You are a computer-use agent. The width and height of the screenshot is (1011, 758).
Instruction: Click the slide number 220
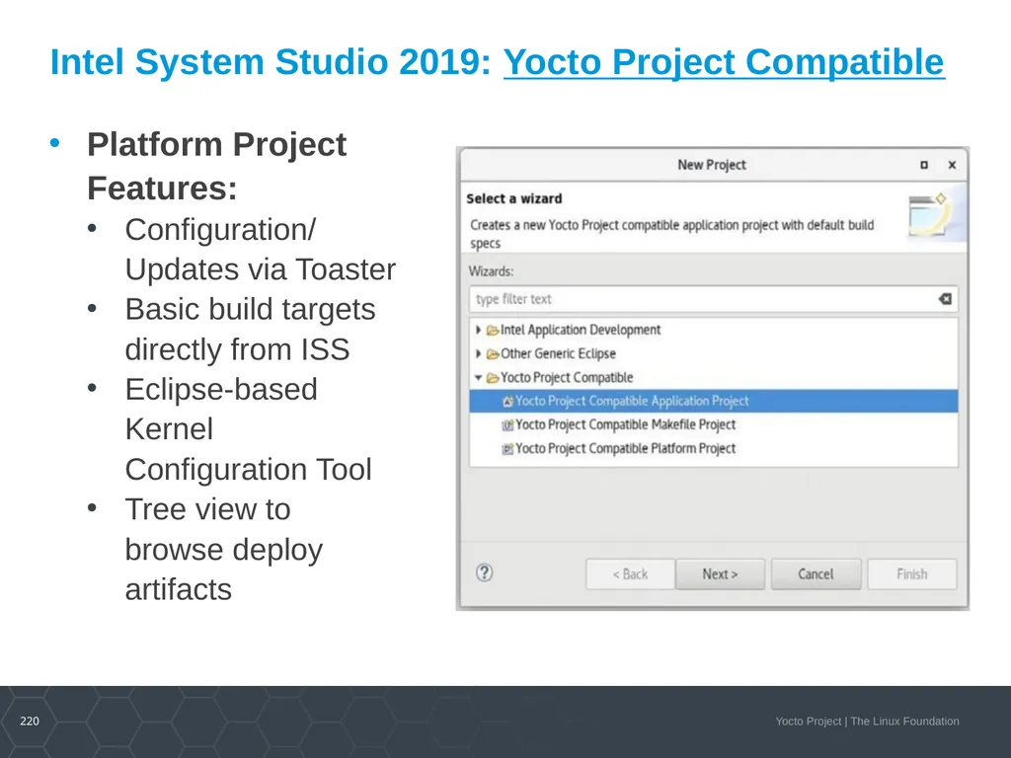click(x=30, y=721)
